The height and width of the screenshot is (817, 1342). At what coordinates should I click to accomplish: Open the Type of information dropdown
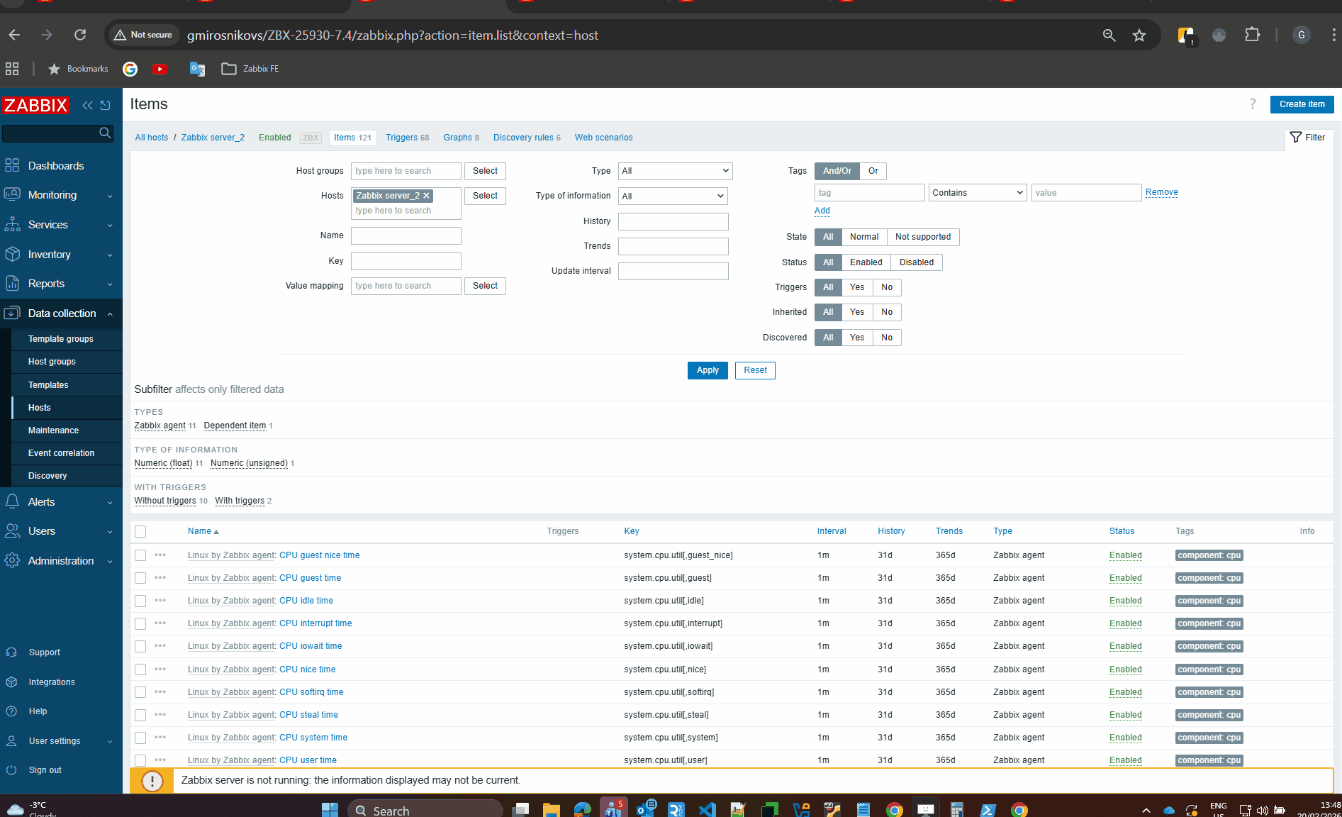coord(672,196)
